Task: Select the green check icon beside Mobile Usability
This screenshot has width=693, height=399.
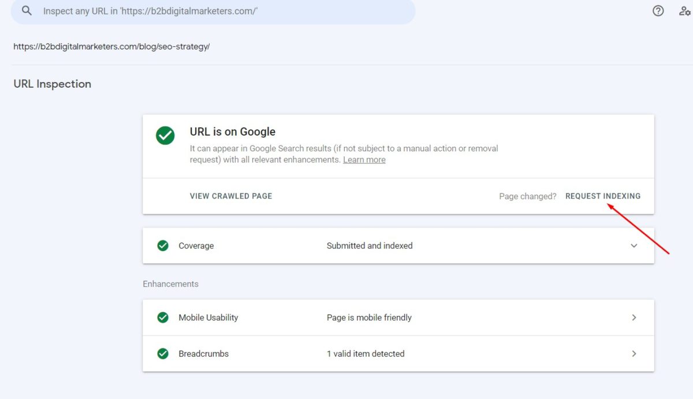Action: (162, 317)
